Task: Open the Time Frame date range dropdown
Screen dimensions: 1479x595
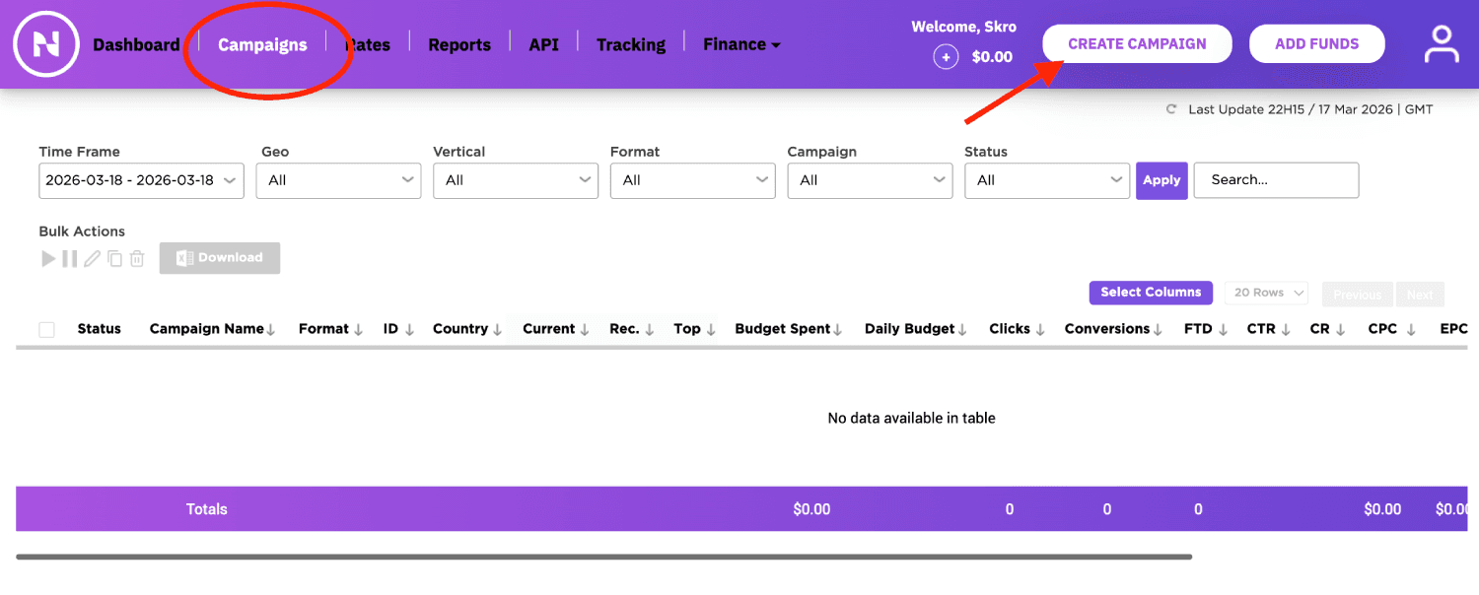Action: [x=142, y=180]
